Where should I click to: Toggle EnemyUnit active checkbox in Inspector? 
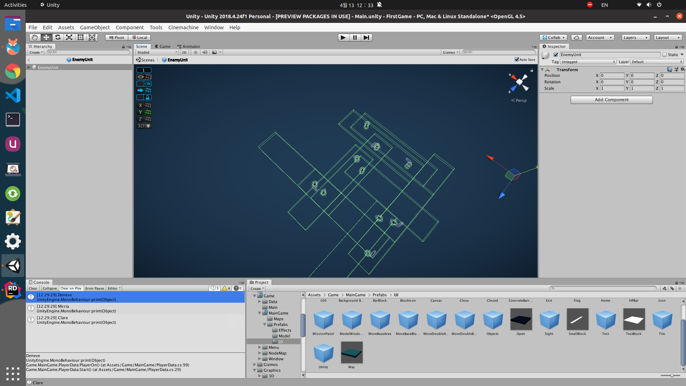point(556,55)
